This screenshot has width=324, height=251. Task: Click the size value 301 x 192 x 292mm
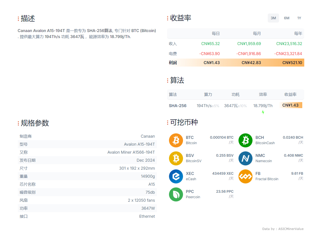[137, 168]
